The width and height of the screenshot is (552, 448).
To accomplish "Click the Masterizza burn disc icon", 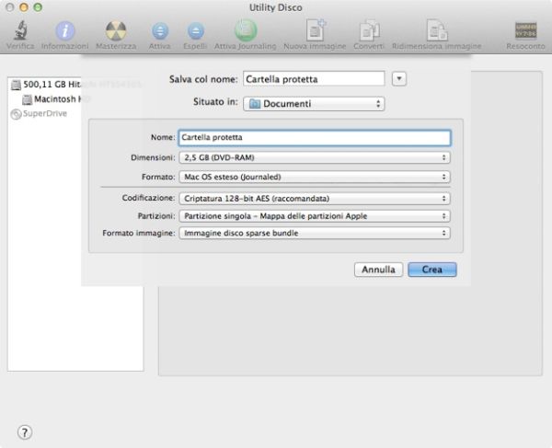I will 116,30.
